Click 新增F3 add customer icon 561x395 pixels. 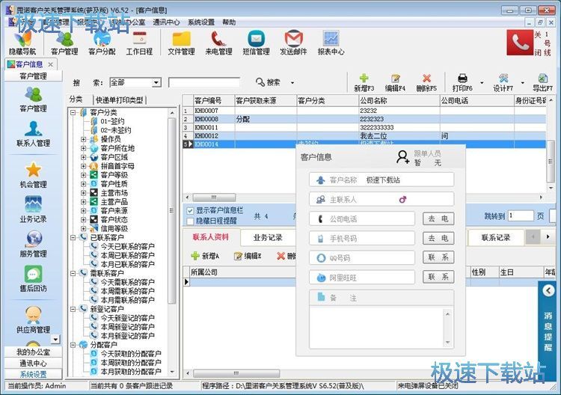[x=364, y=82]
